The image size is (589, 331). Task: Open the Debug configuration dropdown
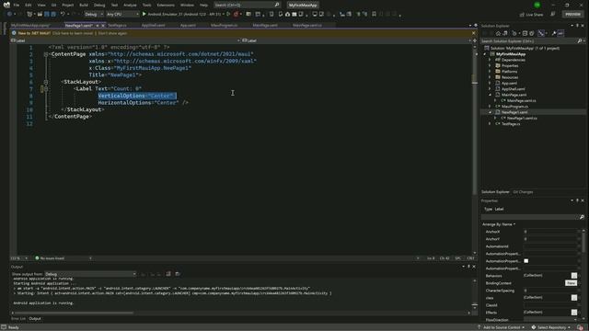[x=94, y=15]
